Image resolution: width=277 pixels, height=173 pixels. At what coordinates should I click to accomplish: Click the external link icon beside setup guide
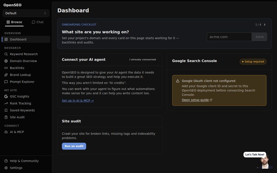click(x=211, y=100)
